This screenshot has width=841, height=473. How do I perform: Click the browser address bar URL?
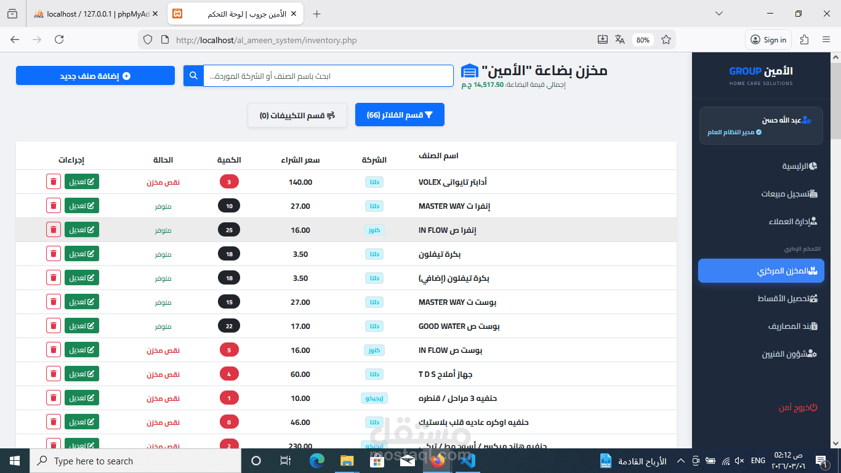(266, 40)
